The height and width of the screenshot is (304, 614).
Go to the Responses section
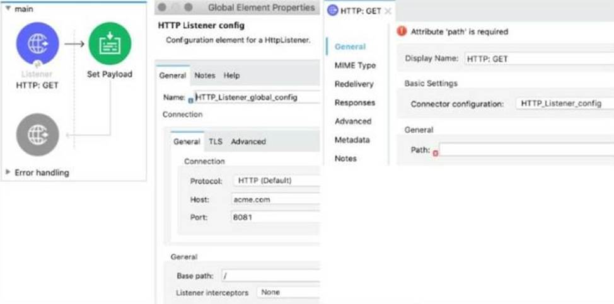point(354,103)
